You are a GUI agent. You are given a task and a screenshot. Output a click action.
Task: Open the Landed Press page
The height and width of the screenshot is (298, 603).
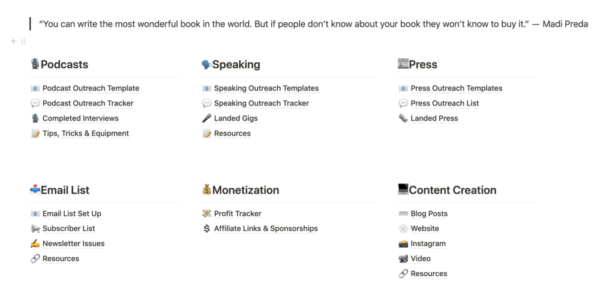[x=434, y=119]
